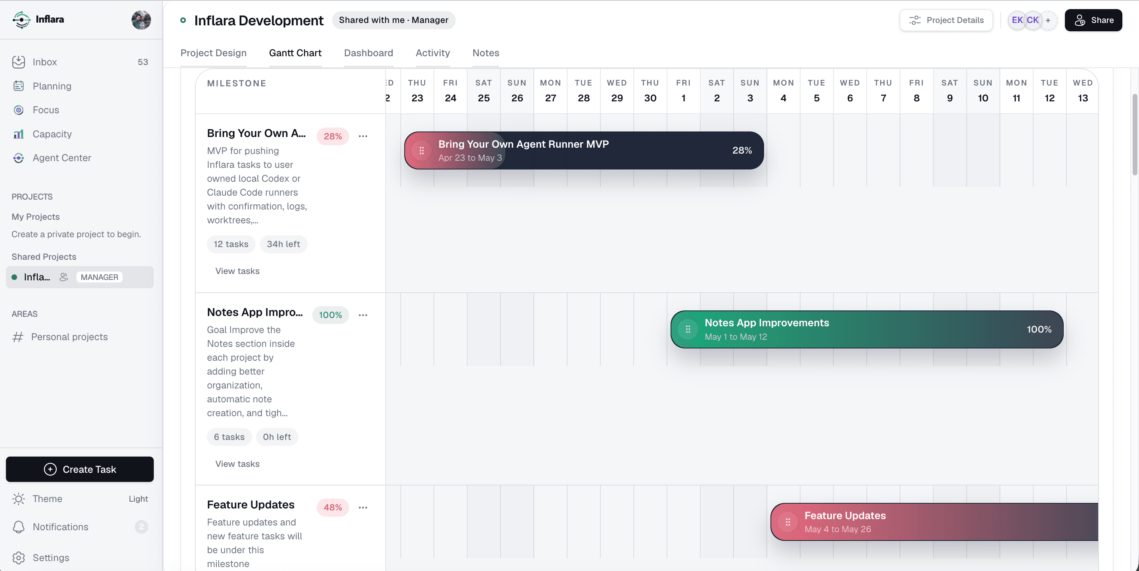Switch to the Project Design tab
Screen dimensions: 1139x571
[x=213, y=53]
